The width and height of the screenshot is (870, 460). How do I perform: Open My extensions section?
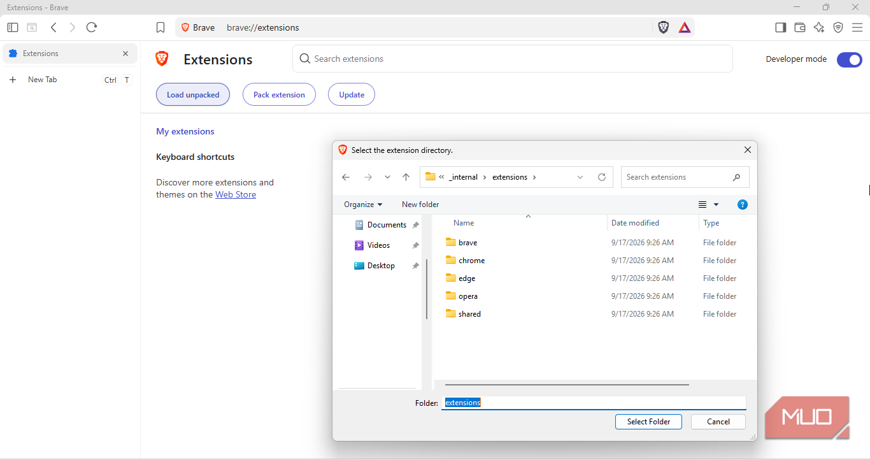tap(185, 131)
